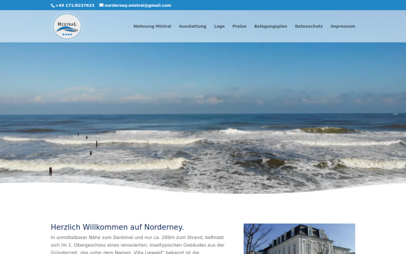Click the sea waves hero image
The width and height of the screenshot is (406, 254).
[x=203, y=118]
